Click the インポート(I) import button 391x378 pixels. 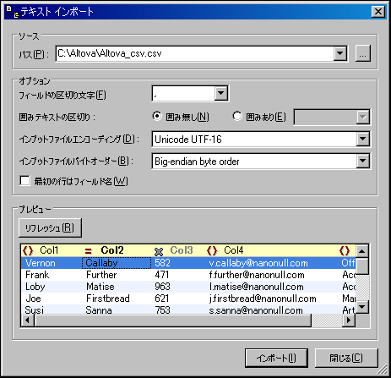[x=276, y=358]
